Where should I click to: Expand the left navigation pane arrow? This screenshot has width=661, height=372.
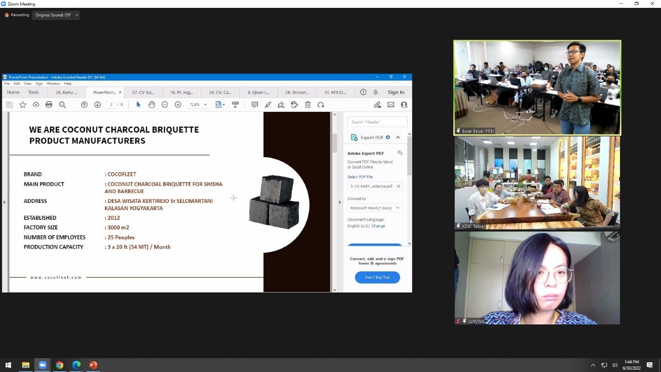[x=5, y=202]
